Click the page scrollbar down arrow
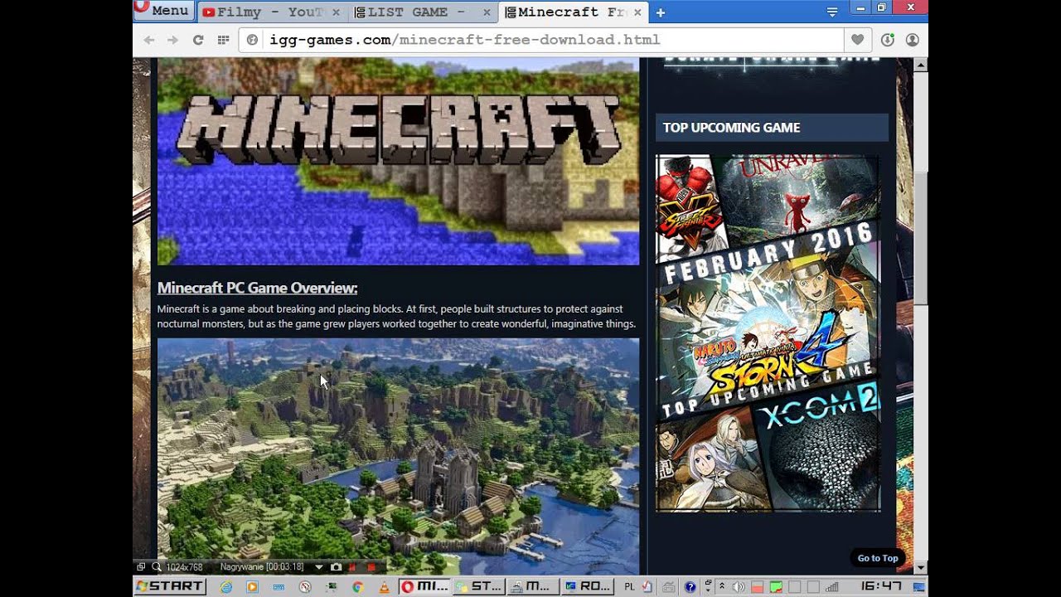Viewport: 1061px width, 597px height. pos(921,568)
